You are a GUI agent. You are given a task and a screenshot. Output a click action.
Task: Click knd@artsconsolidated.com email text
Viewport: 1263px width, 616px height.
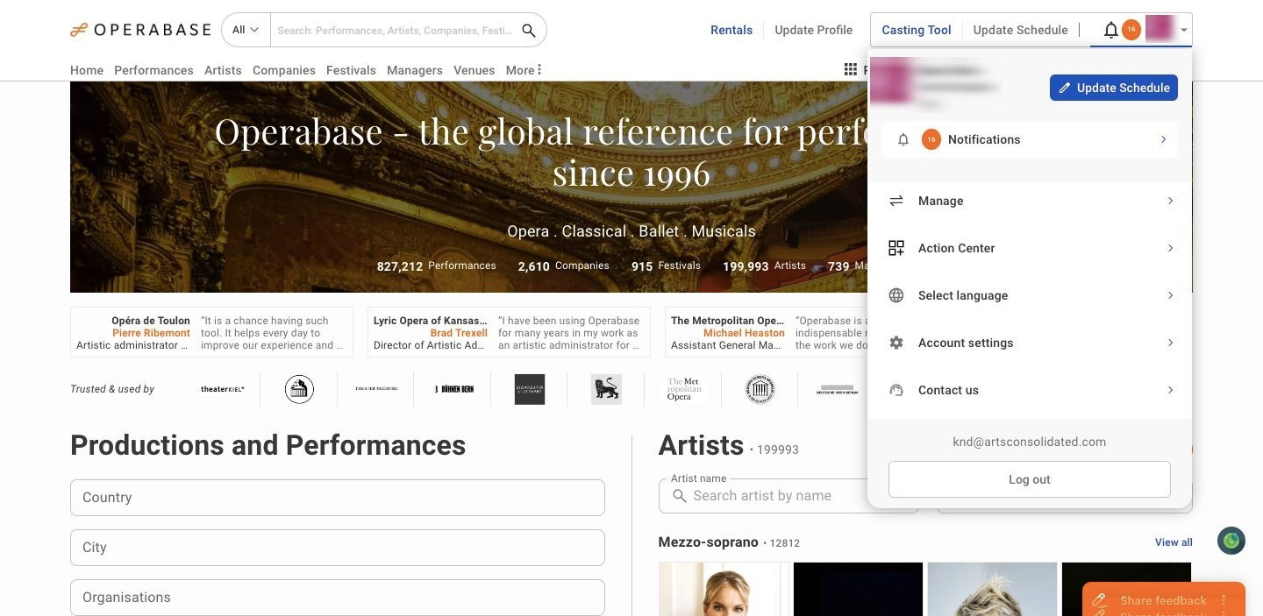[1030, 442]
